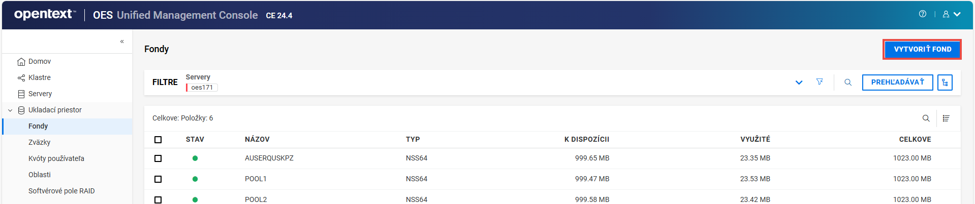Open the column settings list icon
The height and width of the screenshot is (204, 975).
point(946,118)
